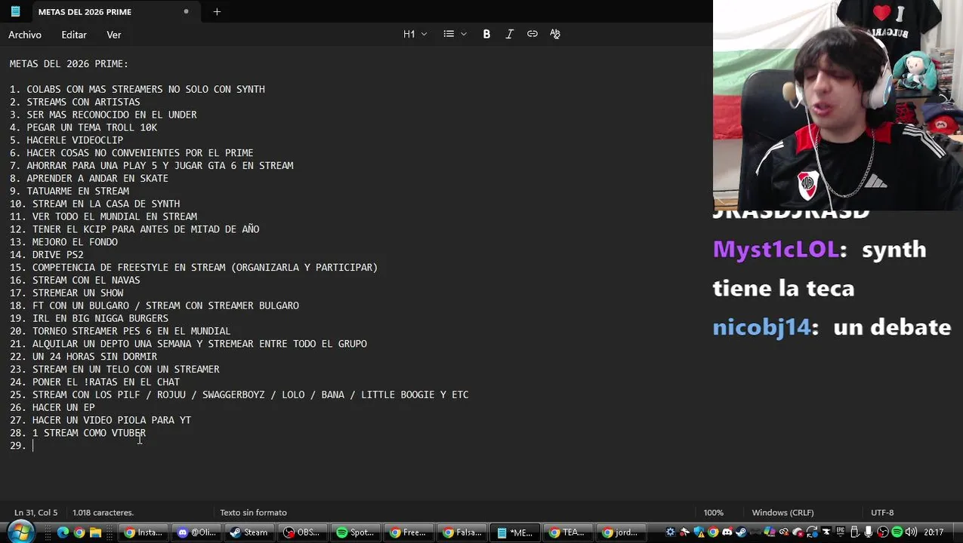Switch to the Free... Chrome taskbar window

point(408,532)
